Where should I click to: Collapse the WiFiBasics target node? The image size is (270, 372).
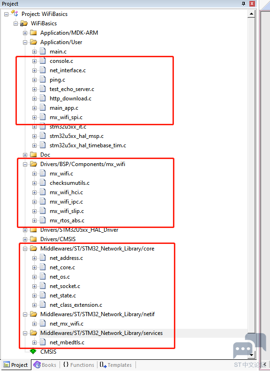pyautogui.click(x=15, y=23)
